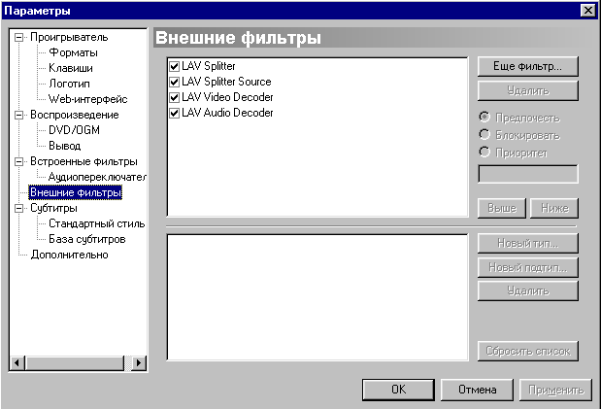Disable the LAV Video Decoder checkbox

[x=174, y=97]
